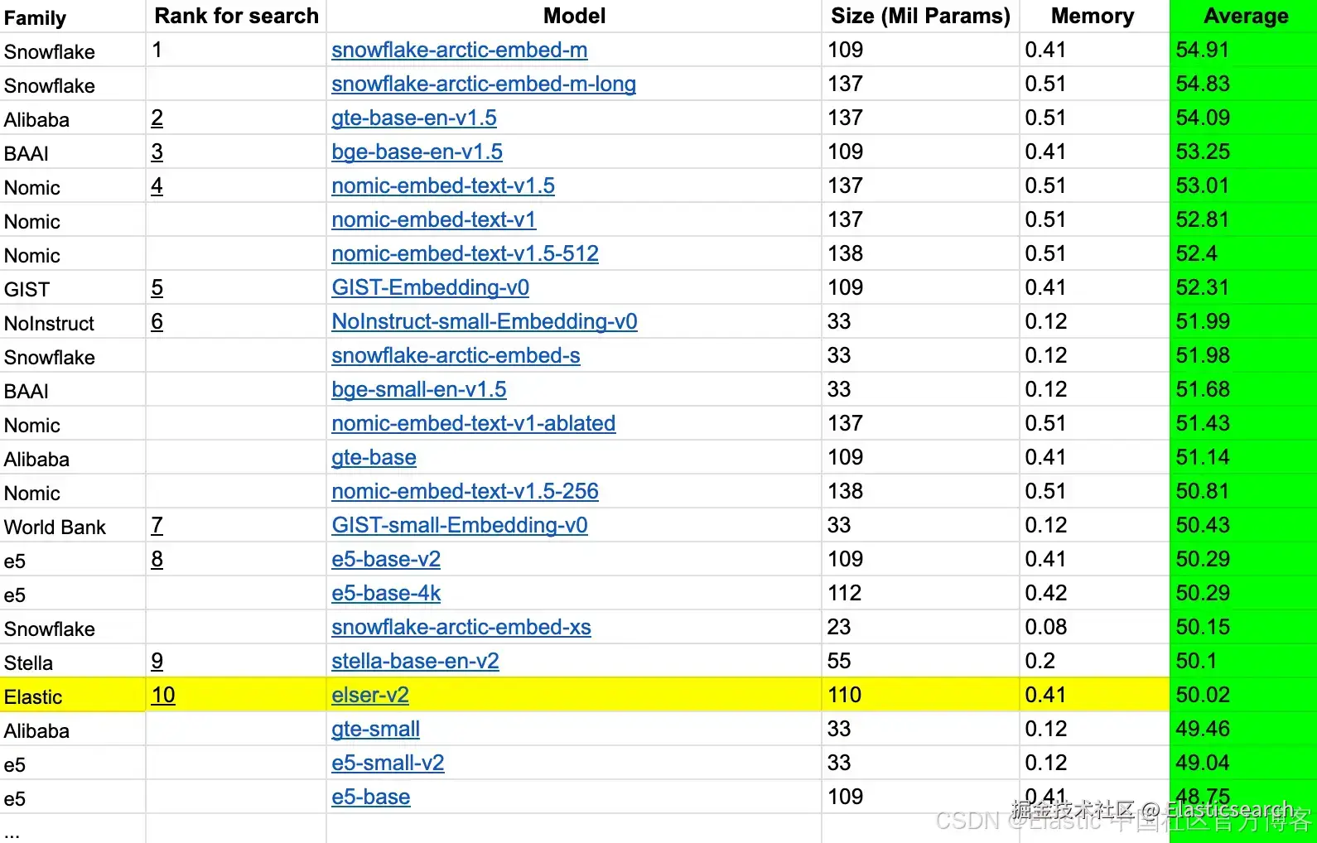Open the snowflake-arctic-embed-m model link
Viewport: 1317px width, 843px height.
click(459, 51)
